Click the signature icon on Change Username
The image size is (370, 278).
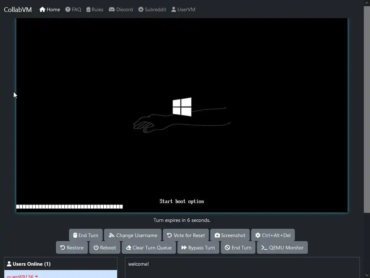(111, 235)
